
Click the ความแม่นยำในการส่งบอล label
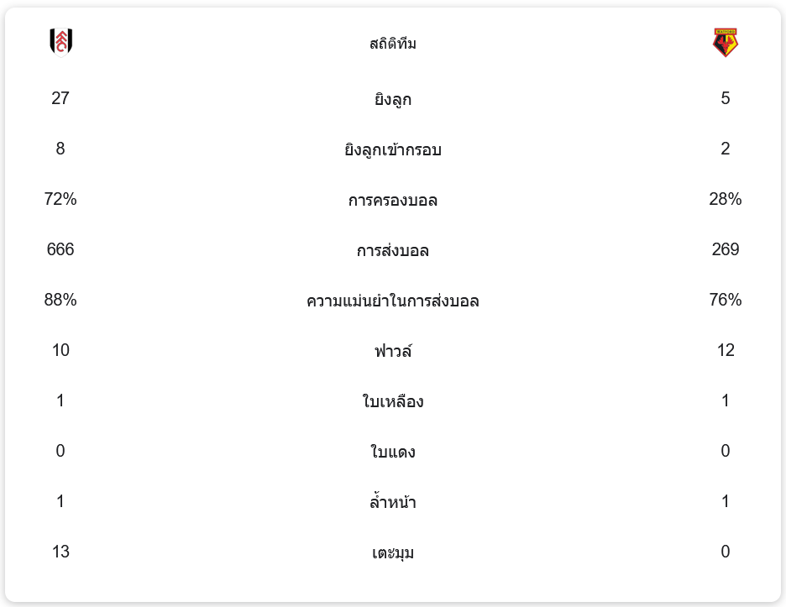point(393,301)
